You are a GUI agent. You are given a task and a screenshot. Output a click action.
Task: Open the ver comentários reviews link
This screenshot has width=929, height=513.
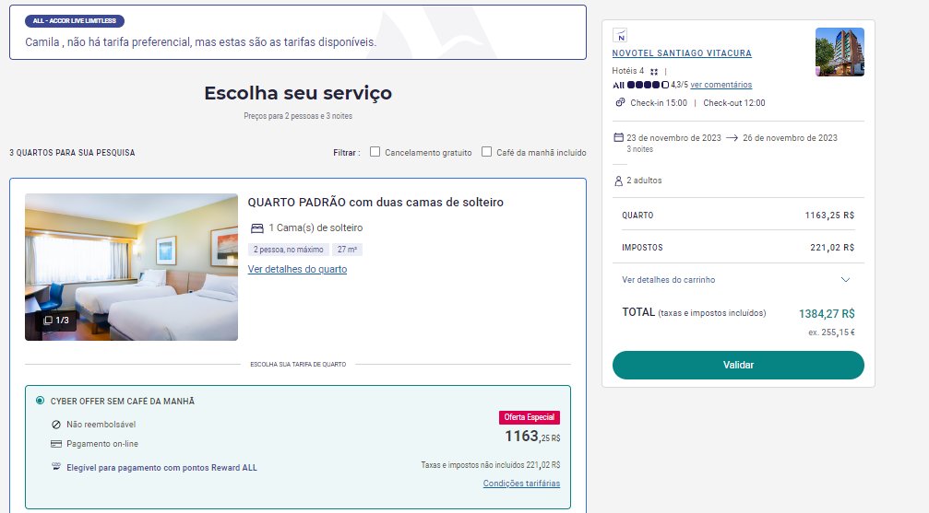point(721,85)
